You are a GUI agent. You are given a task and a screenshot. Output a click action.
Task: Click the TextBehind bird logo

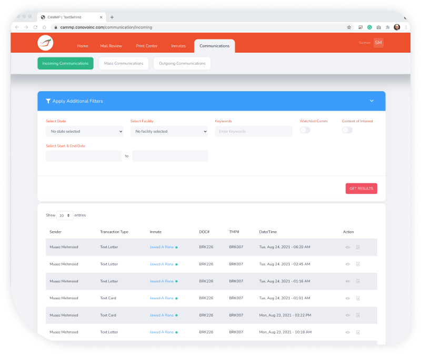(46, 43)
